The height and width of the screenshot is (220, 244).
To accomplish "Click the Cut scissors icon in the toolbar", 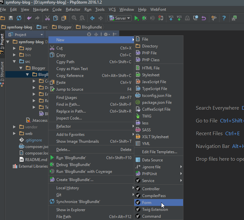I will [x=47, y=18].
